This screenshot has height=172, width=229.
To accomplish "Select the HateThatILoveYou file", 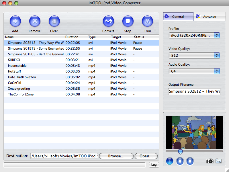I will (81, 77).
